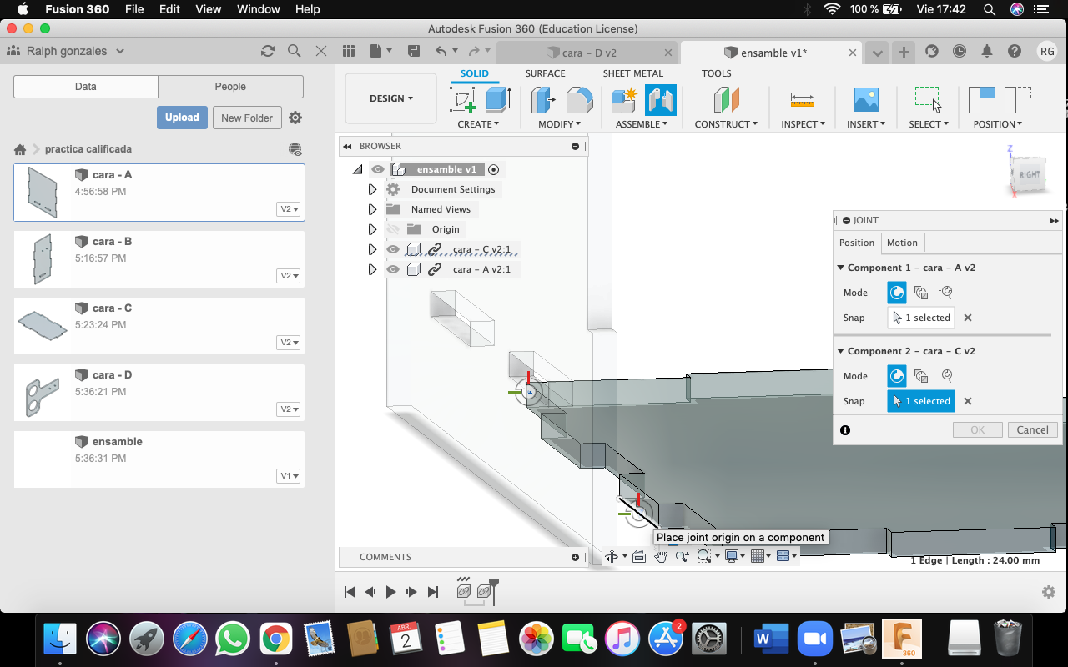Click the New Component icon

click(624, 100)
